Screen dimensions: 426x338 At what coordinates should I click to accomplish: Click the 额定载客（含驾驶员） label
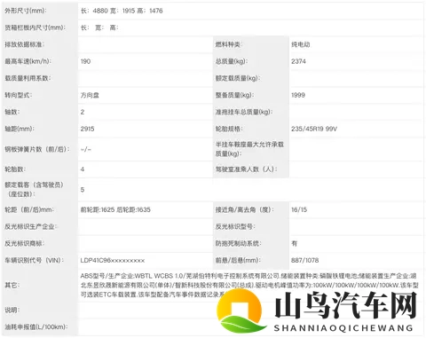(34, 190)
